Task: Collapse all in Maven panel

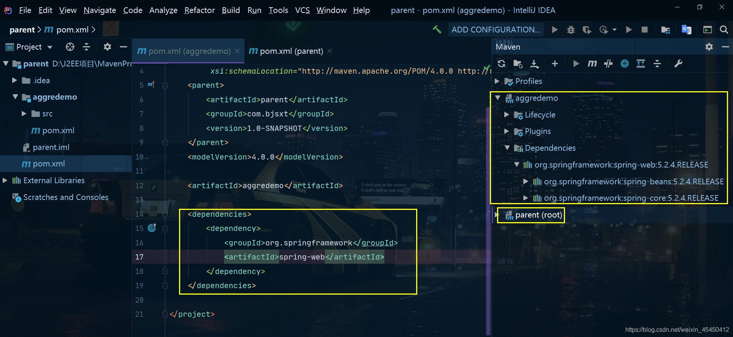Action: 657,64
